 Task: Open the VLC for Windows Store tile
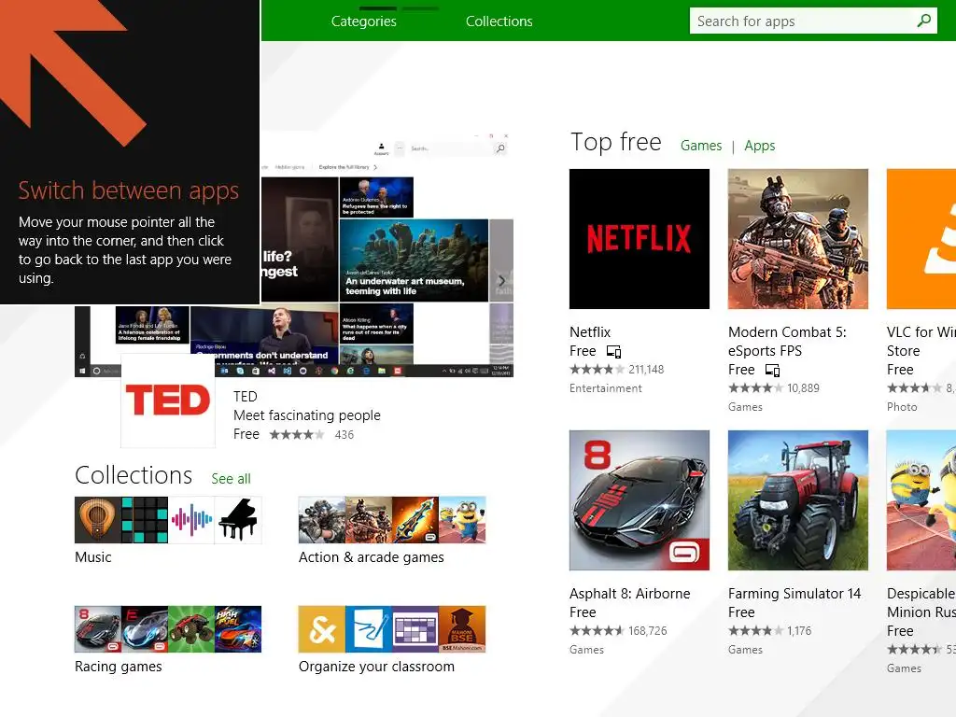coord(921,239)
